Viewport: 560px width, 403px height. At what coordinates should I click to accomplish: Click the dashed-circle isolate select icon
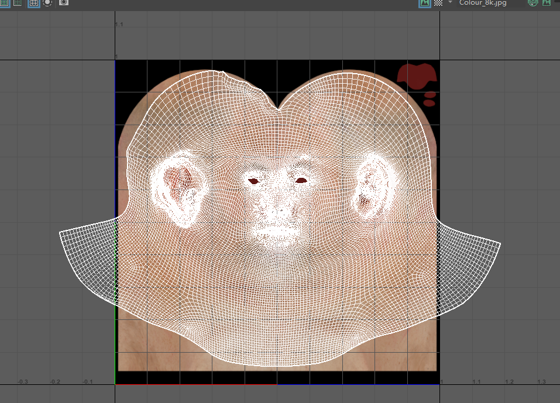tap(47, 3)
